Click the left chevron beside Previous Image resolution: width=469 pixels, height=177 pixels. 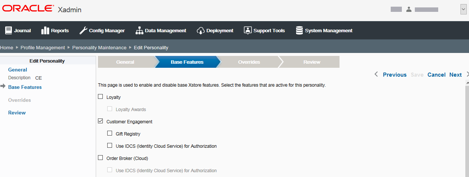pos(376,74)
